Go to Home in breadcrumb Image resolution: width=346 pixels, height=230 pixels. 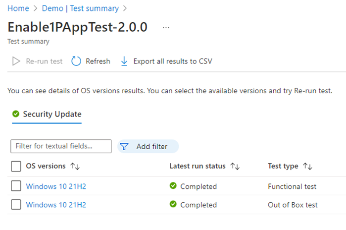click(x=18, y=8)
